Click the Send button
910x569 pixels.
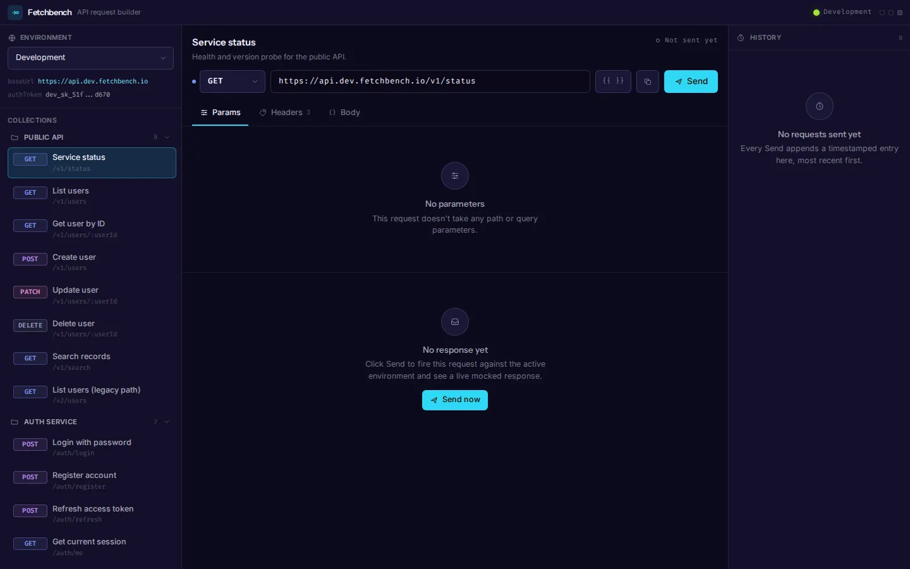(x=691, y=82)
